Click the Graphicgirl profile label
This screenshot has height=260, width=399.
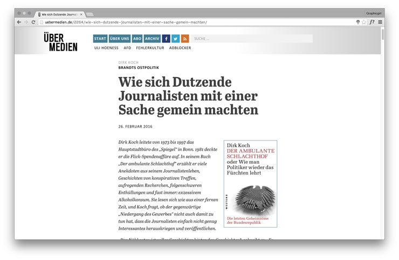(x=374, y=13)
